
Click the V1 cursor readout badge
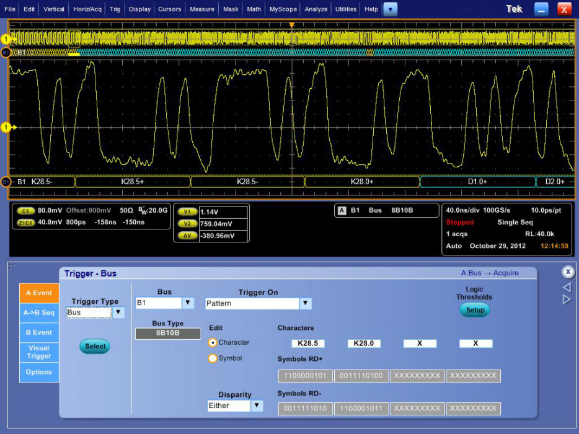(x=187, y=212)
